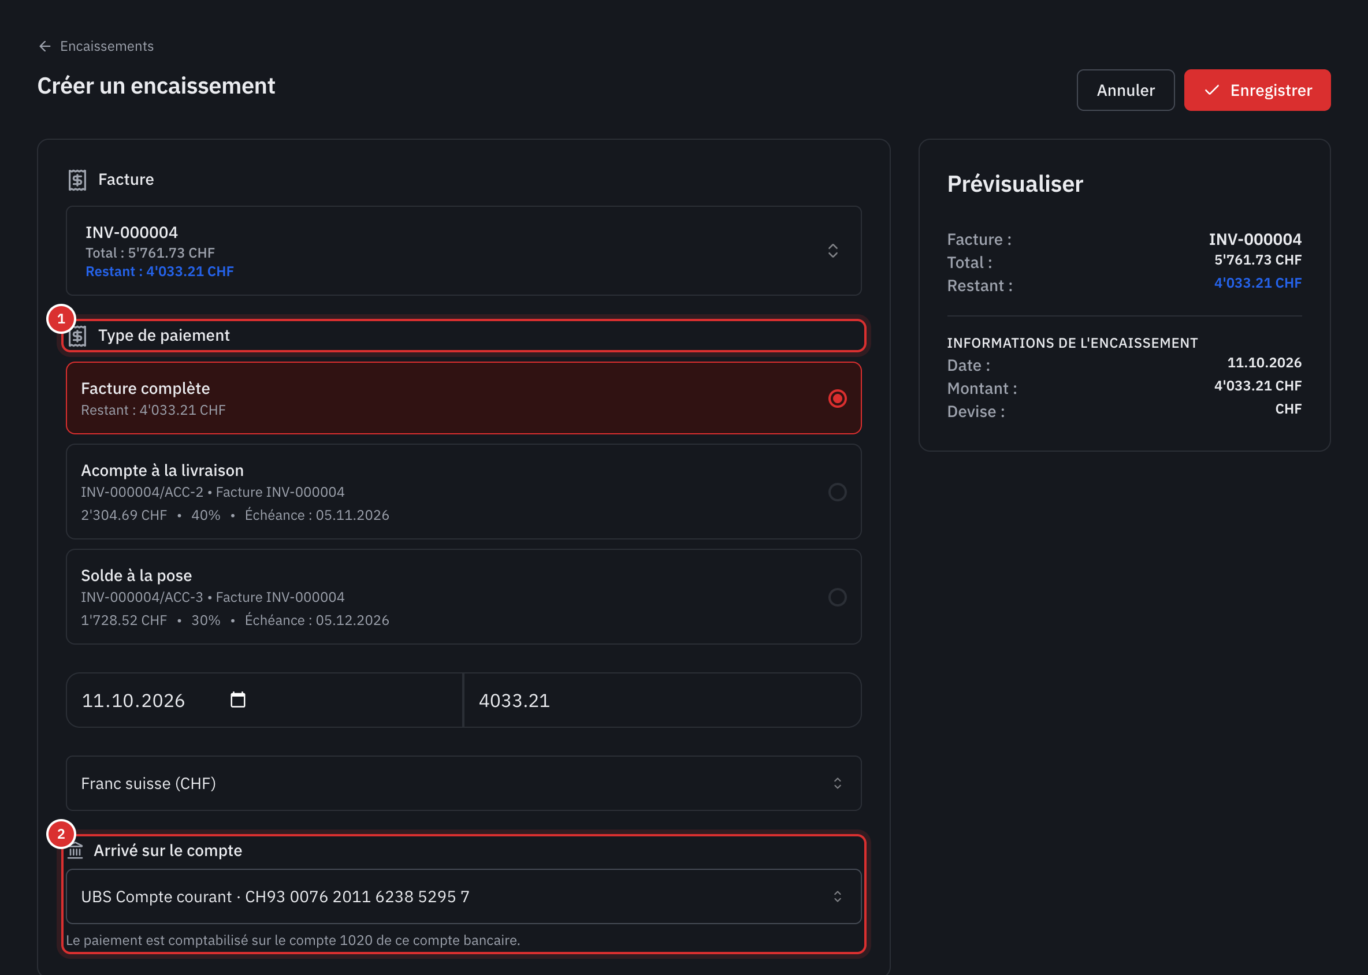Click the Devise CHF value in preview

coord(1288,409)
